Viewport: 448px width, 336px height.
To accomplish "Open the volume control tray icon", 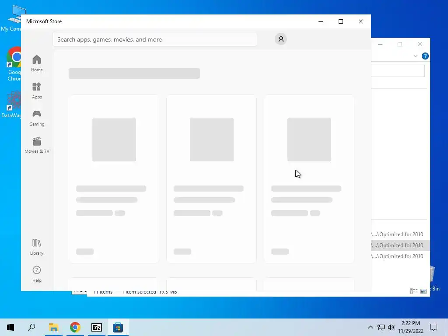I will pyautogui.click(x=391, y=327).
